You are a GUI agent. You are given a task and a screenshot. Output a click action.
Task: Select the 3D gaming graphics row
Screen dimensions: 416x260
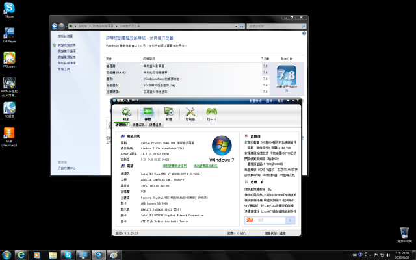pyautogui.click(x=187, y=85)
